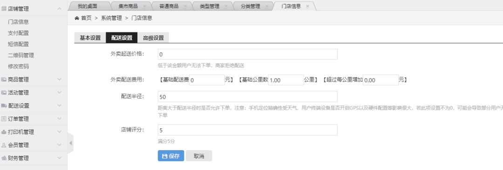Click the 活动管理 sidebar icon
Viewport: 503px width, 170px height.
[4, 93]
